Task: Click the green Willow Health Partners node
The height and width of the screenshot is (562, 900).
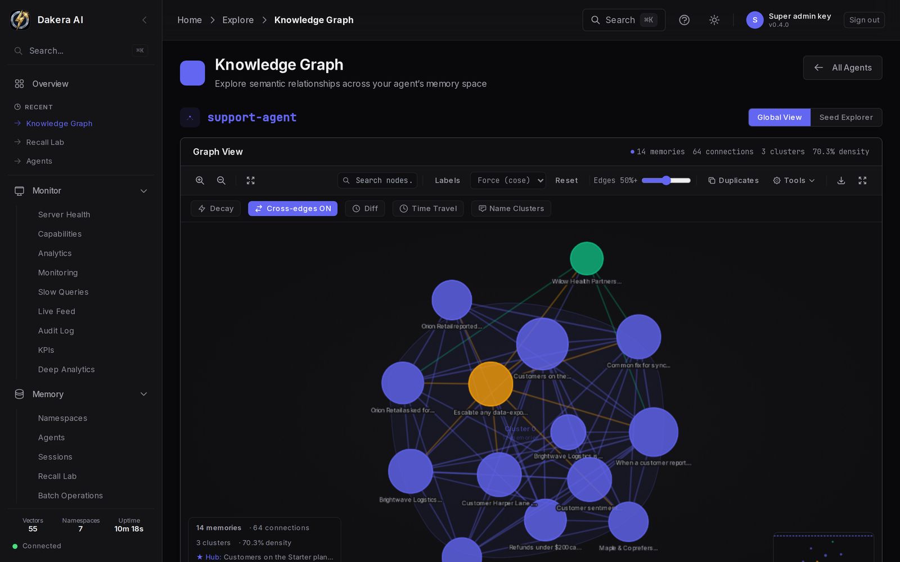Action: [x=587, y=259]
